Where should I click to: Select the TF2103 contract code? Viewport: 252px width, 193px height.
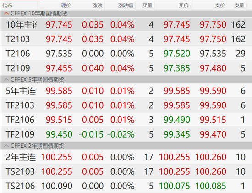(x=20, y=105)
